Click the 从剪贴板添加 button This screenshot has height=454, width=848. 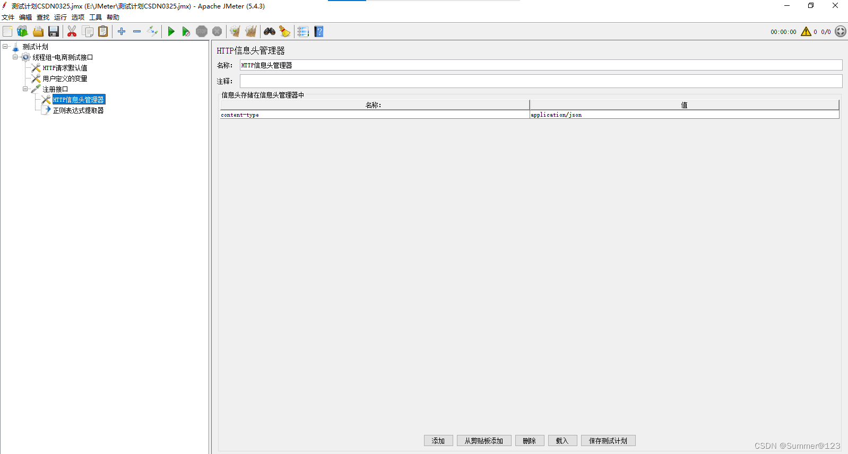pyautogui.click(x=484, y=441)
